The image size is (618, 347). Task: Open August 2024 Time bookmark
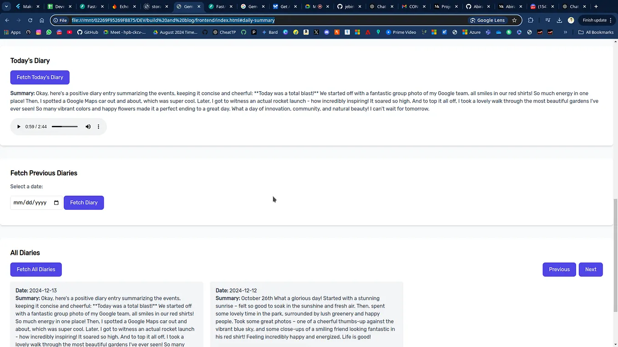click(x=175, y=32)
